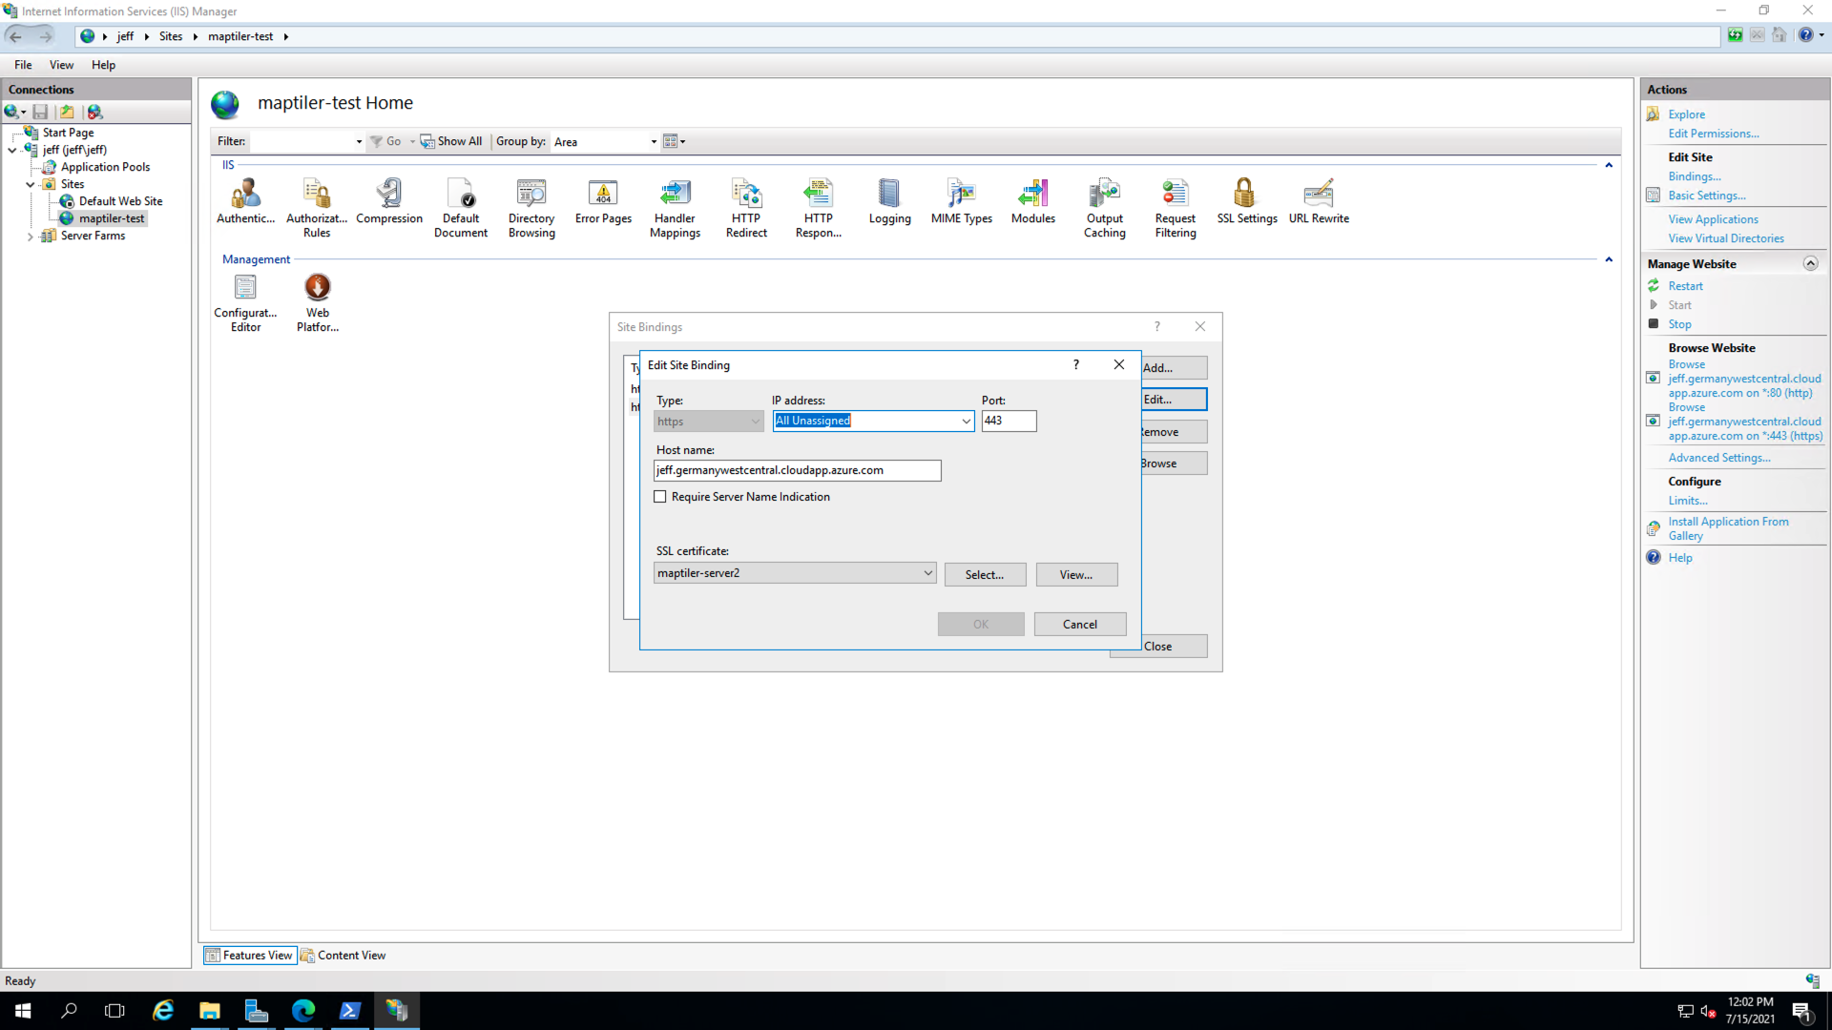This screenshot has height=1030, width=1832.
Task: Collapse the Manage Website section
Action: point(1810,264)
